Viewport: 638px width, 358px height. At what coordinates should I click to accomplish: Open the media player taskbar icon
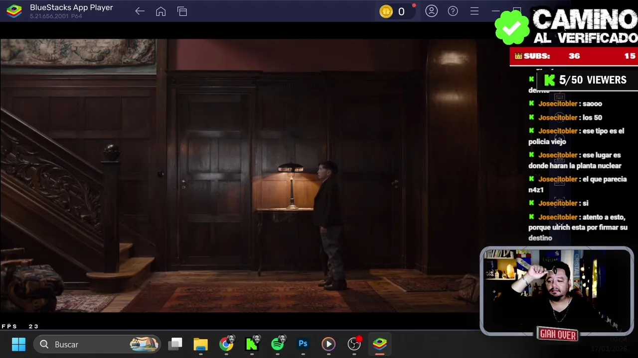[328, 344]
